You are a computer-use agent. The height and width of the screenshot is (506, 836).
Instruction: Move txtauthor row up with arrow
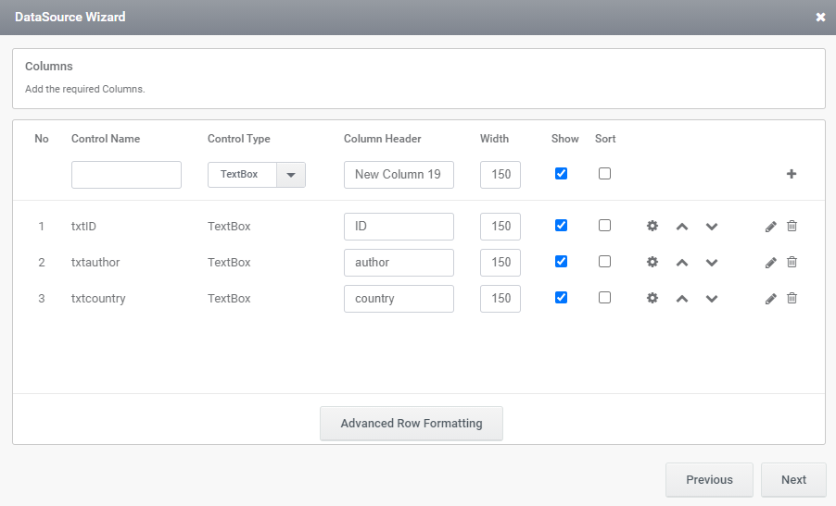click(682, 263)
